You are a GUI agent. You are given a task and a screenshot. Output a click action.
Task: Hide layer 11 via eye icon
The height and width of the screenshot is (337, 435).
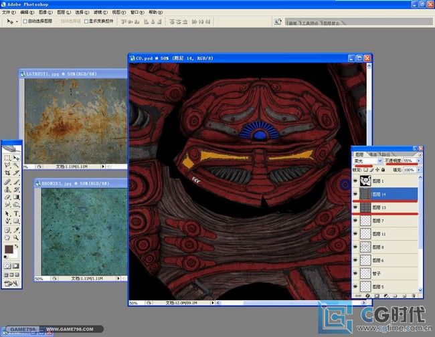[355, 233]
